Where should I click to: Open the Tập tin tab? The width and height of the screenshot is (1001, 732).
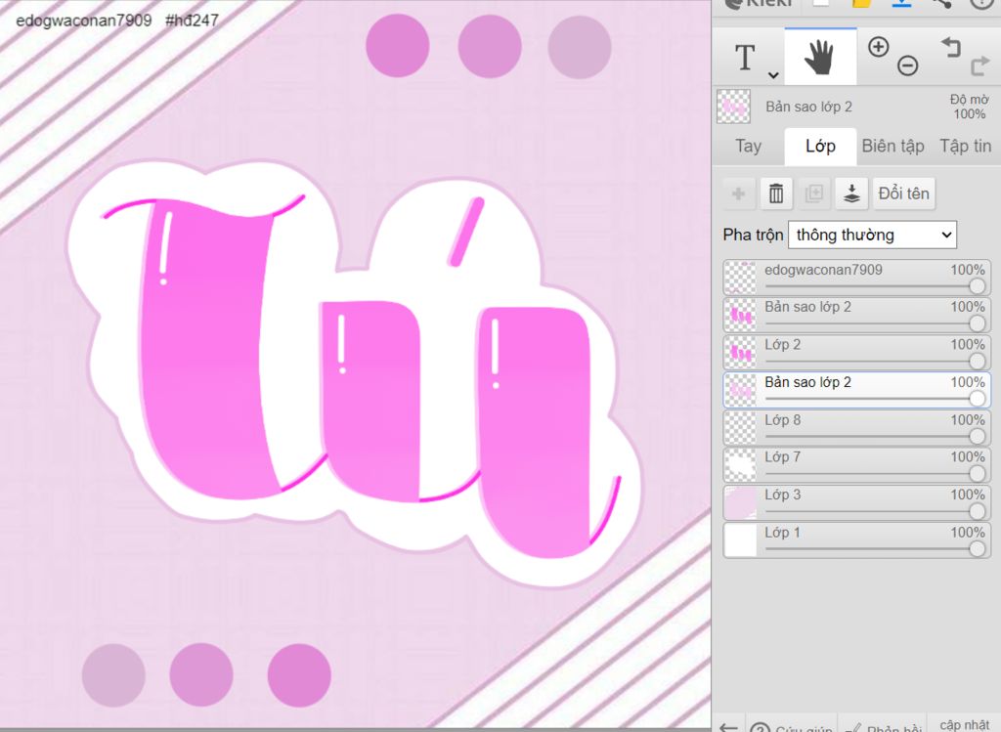965,147
